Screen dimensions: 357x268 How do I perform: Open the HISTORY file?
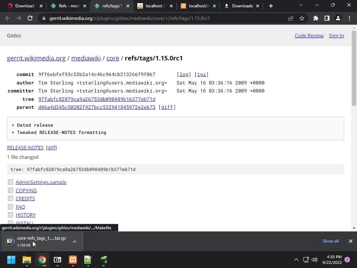tap(25, 215)
